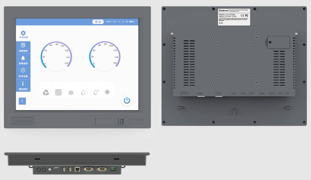Click the Samkoon logo on front bezel
Screen dimensions: 311x180
pyautogui.click(x=22, y=120)
